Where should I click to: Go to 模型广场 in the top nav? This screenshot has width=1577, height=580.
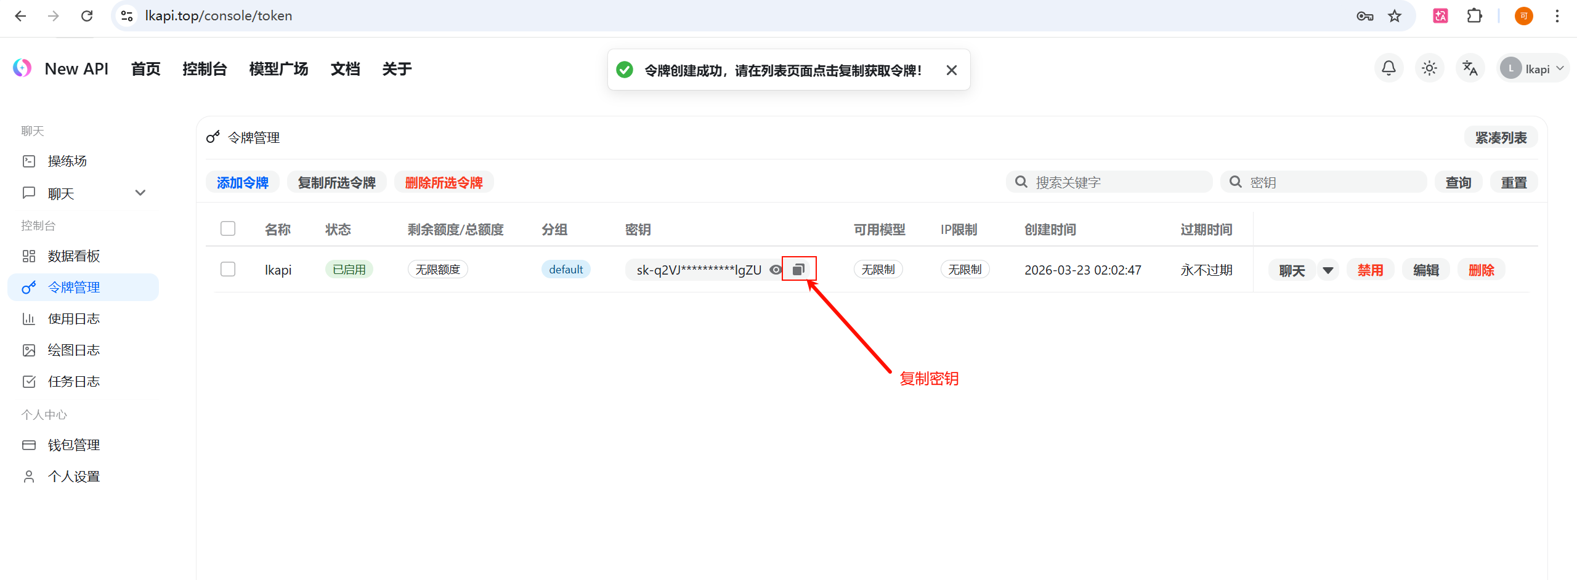[x=278, y=69]
